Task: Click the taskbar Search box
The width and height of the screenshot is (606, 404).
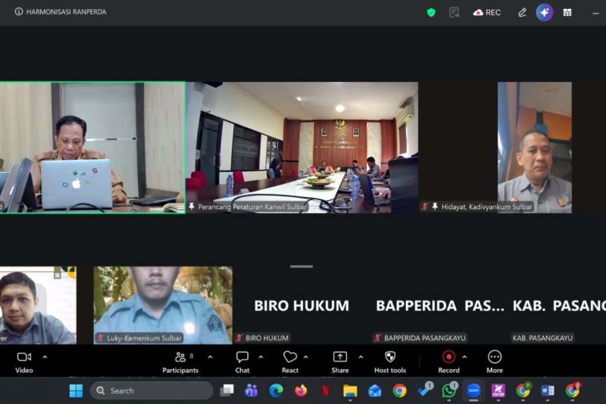Action: 151,390
